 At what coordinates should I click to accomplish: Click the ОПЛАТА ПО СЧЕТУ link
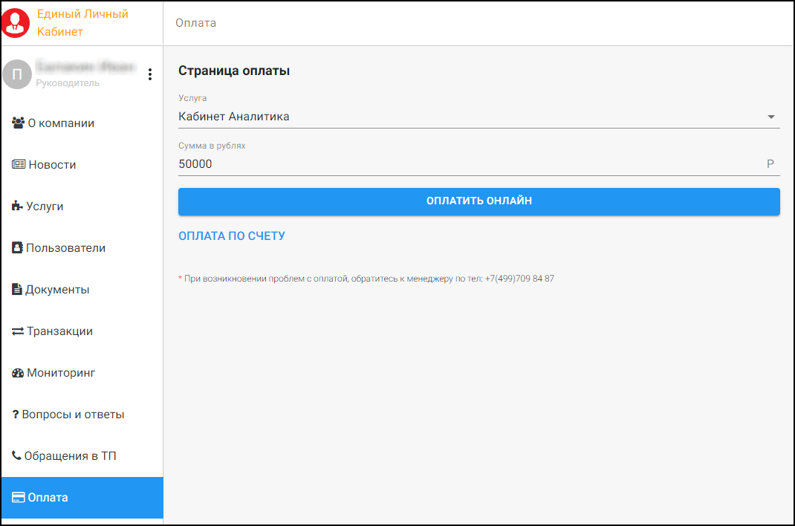[x=232, y=236]
